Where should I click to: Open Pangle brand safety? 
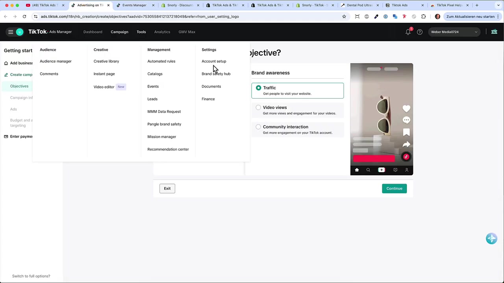164,124
